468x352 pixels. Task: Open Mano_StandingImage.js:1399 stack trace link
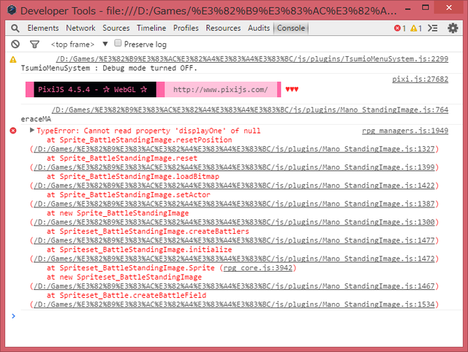pos(234,167)
